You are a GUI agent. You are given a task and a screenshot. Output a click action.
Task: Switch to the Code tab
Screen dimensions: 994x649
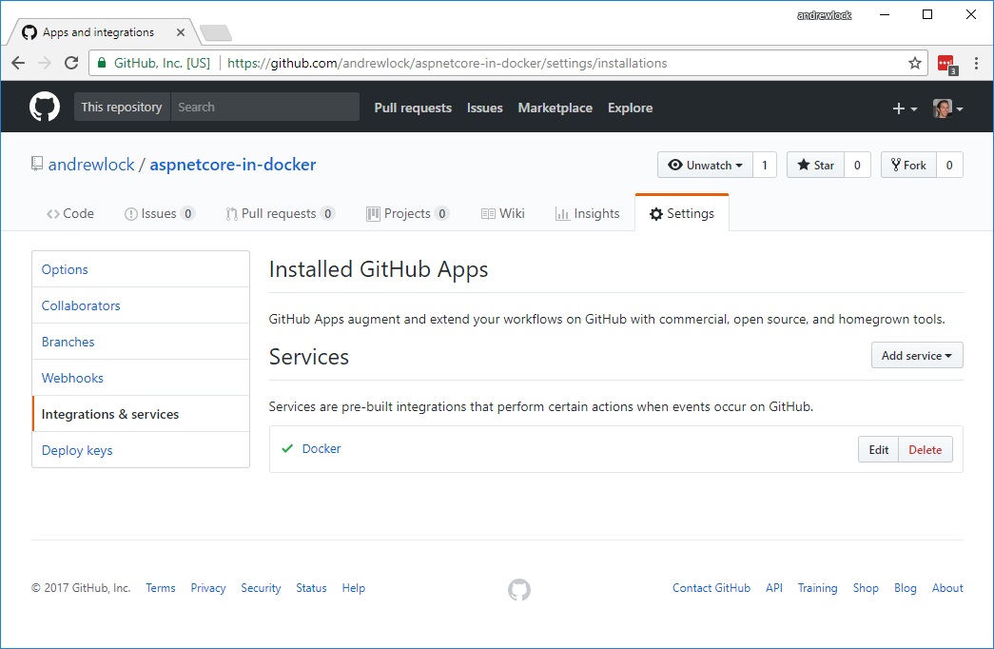(x=69, y=214)
